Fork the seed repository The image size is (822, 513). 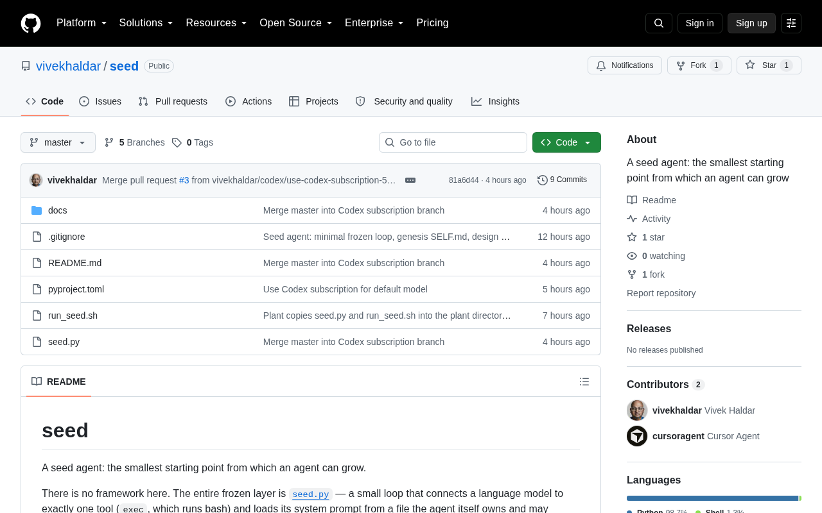click(x=699, y=65)
